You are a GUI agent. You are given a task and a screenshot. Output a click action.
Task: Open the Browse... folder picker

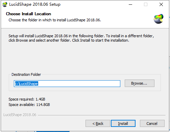tap(140, 83)
